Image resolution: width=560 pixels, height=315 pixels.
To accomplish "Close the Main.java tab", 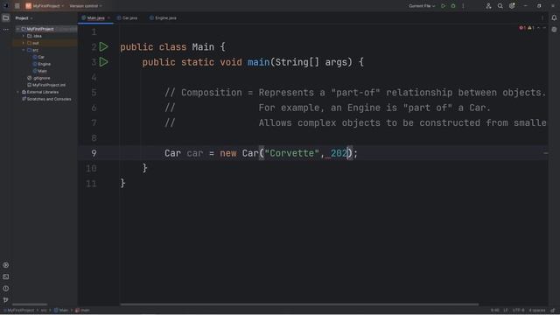I will pyautogui.click(x=108, y=17).
